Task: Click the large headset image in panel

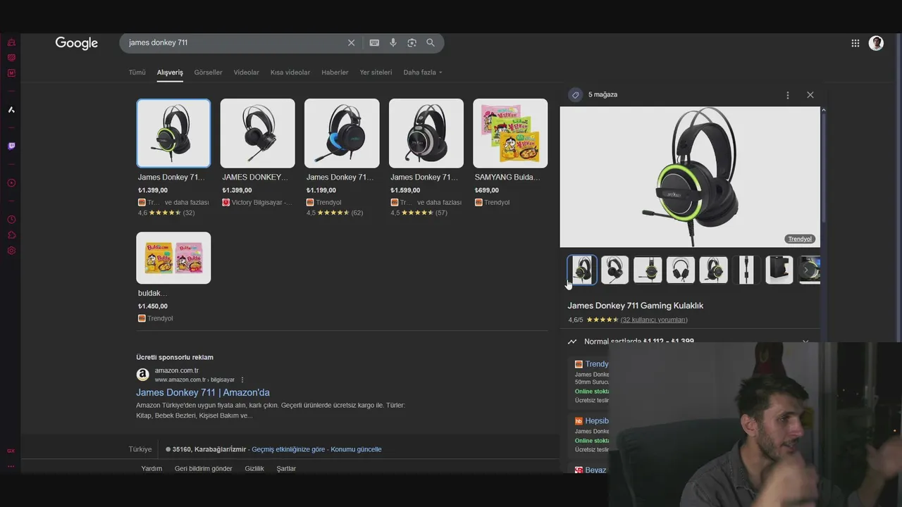Action: coord(690,177)
